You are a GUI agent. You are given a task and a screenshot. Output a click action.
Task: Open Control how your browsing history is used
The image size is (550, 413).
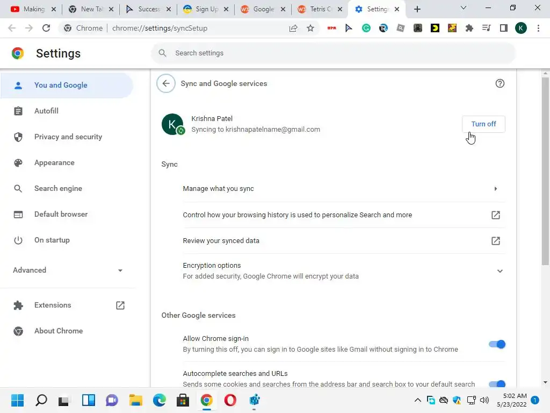(x=344, y=215)
